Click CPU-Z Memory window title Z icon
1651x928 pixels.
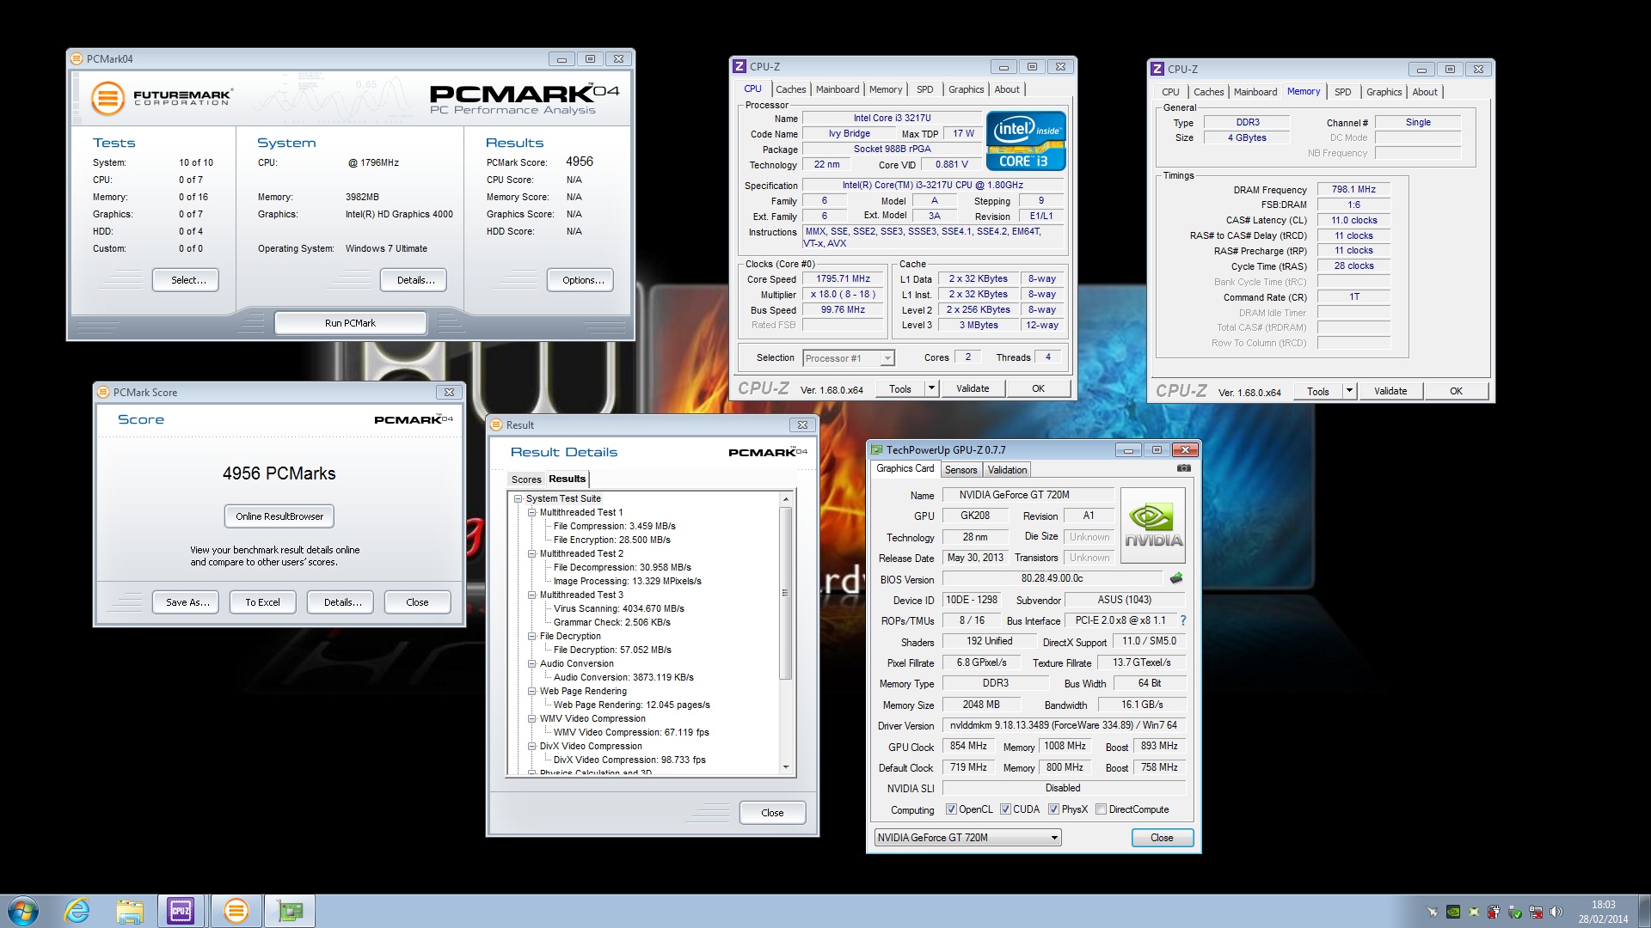[x=1157, y=69]
